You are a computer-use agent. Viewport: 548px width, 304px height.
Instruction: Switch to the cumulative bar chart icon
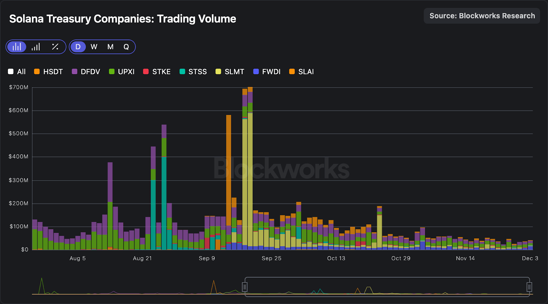click(36, 47)
